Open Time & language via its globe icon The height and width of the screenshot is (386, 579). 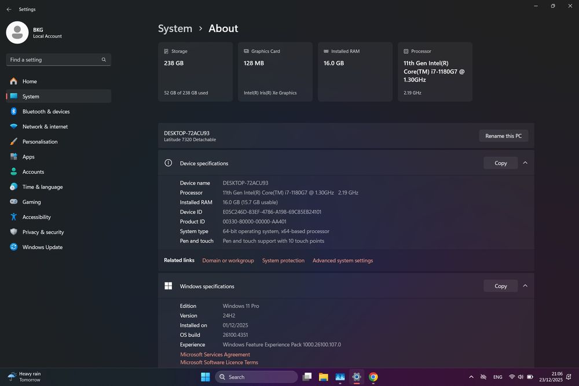[x=14, y=187]
